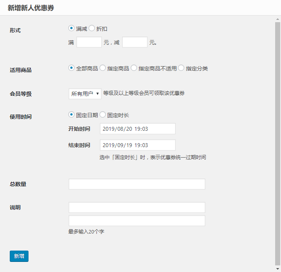Pick the 指定分类 radio option
The image size is (281, 272).
(x=181, y=68)
